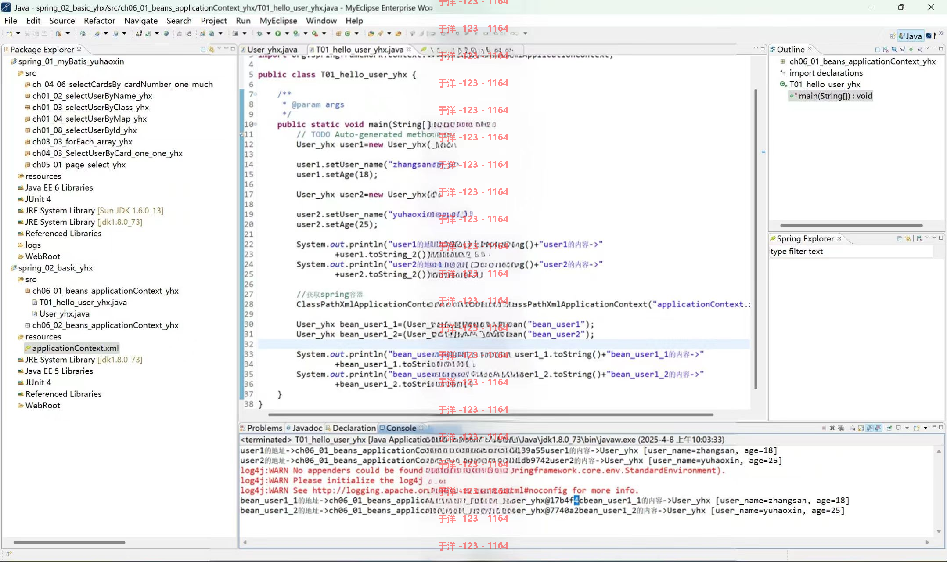Click the Save toolbar icon

click(x=27, y=33)
